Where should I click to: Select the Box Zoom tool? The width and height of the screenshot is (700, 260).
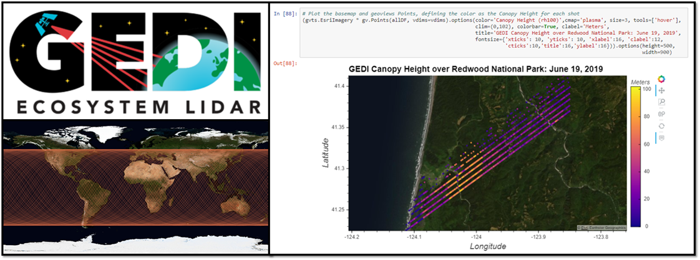click(661, 103)
